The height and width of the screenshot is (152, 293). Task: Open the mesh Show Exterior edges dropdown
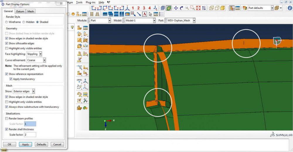pos(33,91)
